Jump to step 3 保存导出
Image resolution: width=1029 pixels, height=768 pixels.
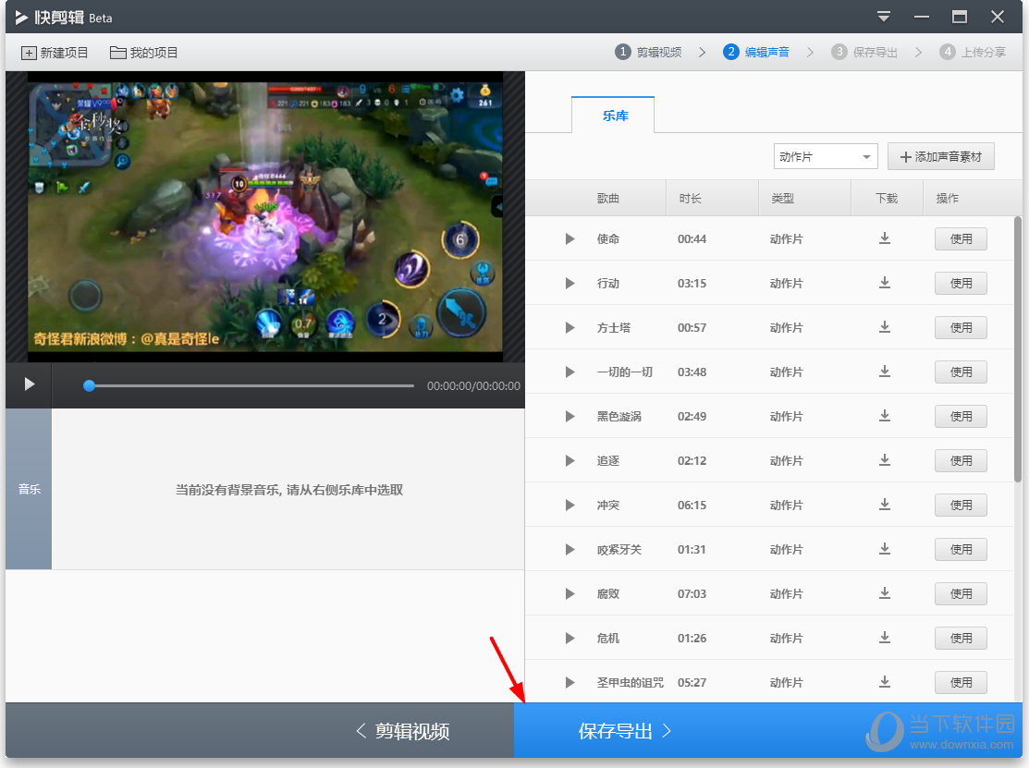point(864,53)
